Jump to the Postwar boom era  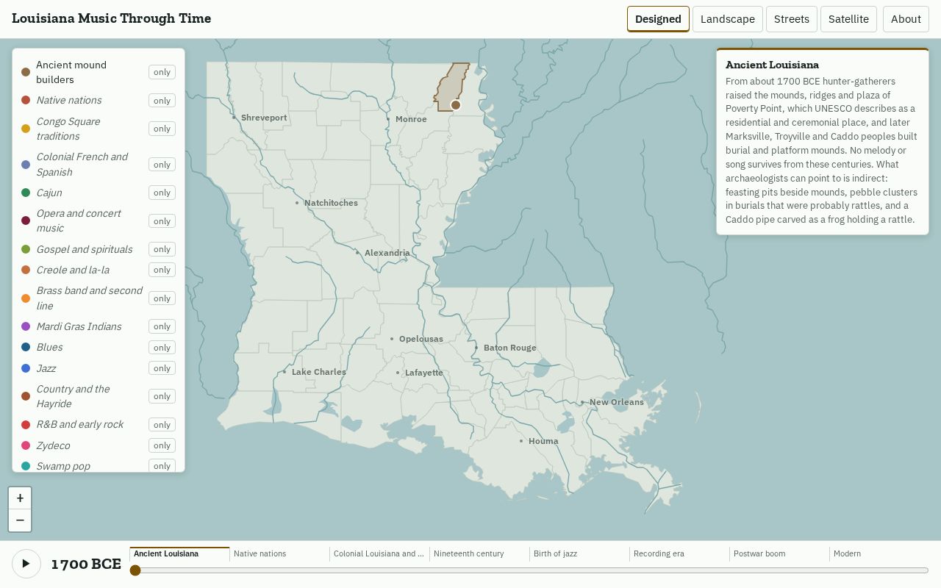tap(779, 554)
